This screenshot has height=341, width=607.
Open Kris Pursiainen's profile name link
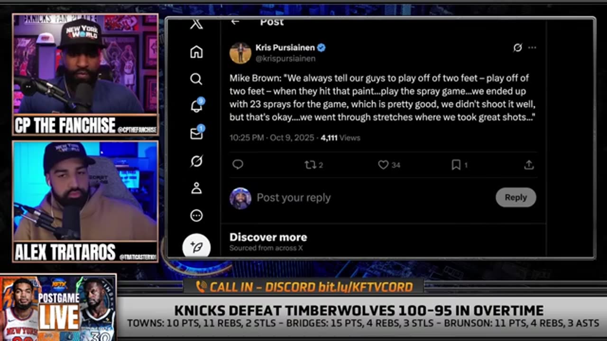285,47
